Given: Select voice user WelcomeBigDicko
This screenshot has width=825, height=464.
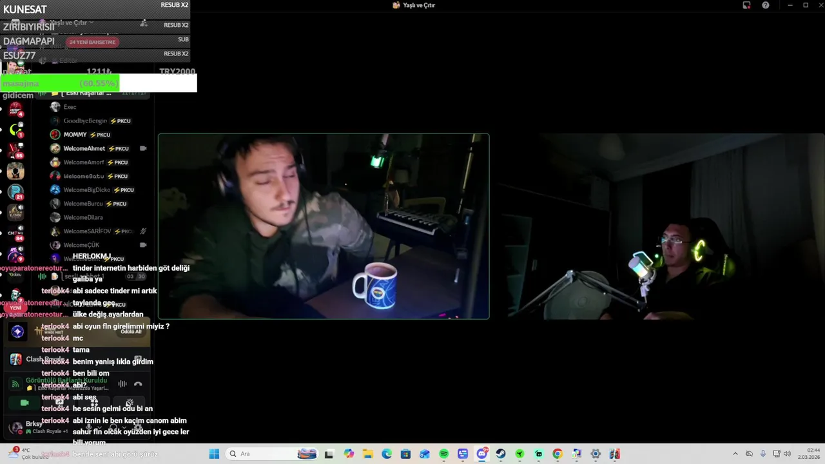Looking at the screenshot, I should click(100, 190).
